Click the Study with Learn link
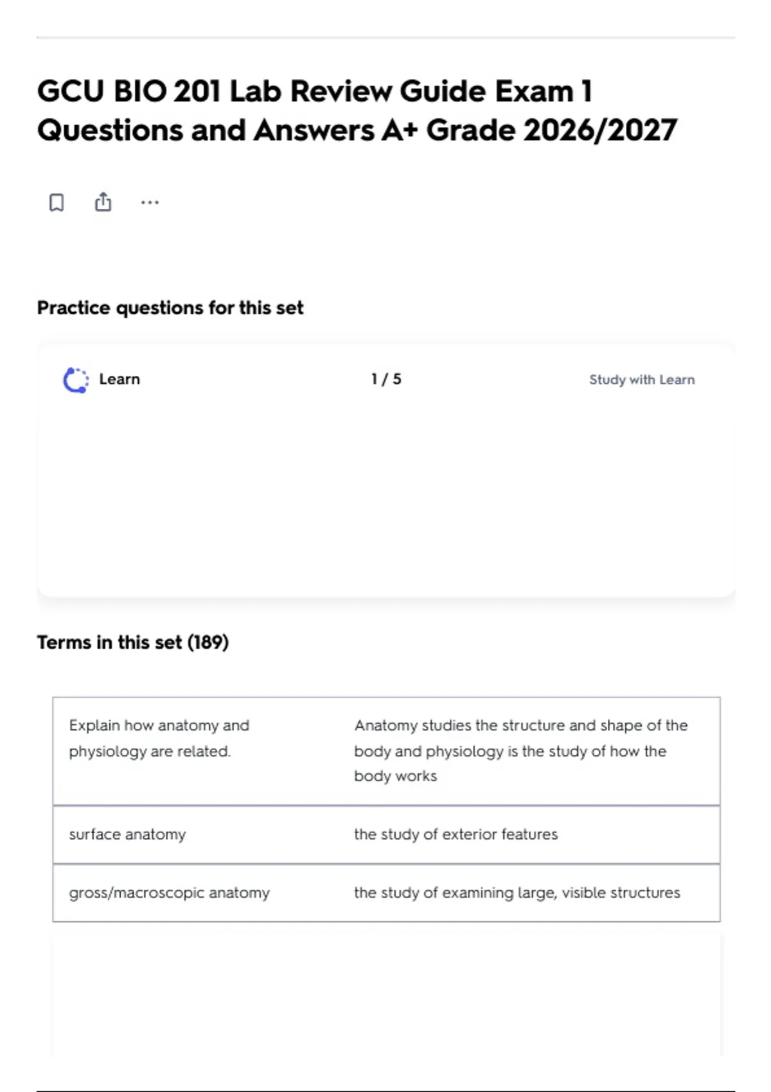Image resolution: width=771 pixels, height=1092 pixels. pos(642,380)
